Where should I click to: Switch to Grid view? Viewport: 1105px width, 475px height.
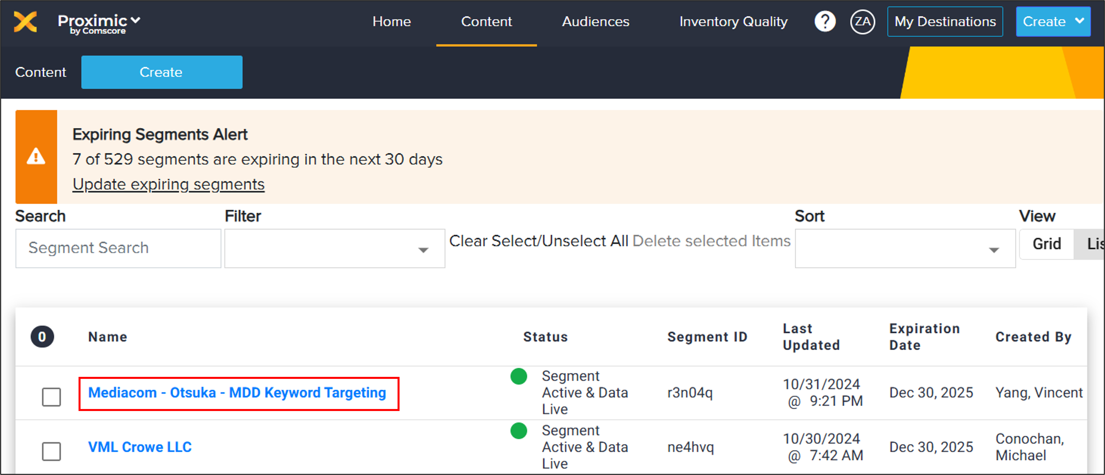[1046, 244]
